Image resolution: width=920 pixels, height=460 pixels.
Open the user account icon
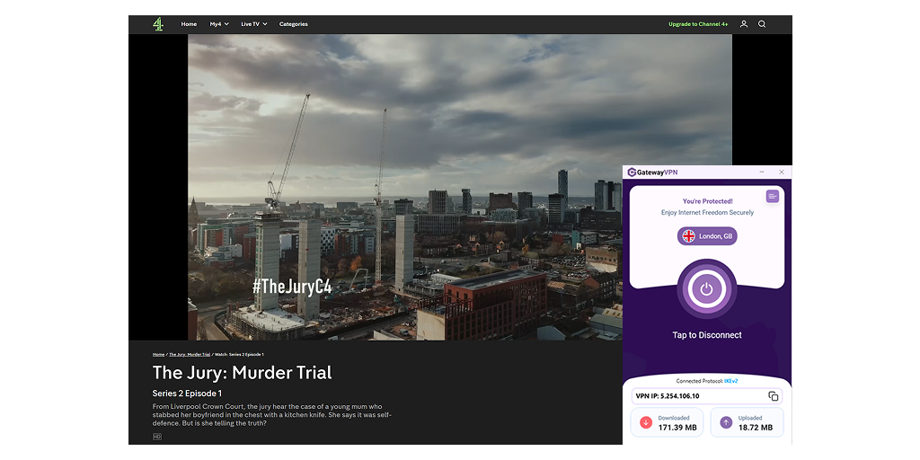pos(744,24)
